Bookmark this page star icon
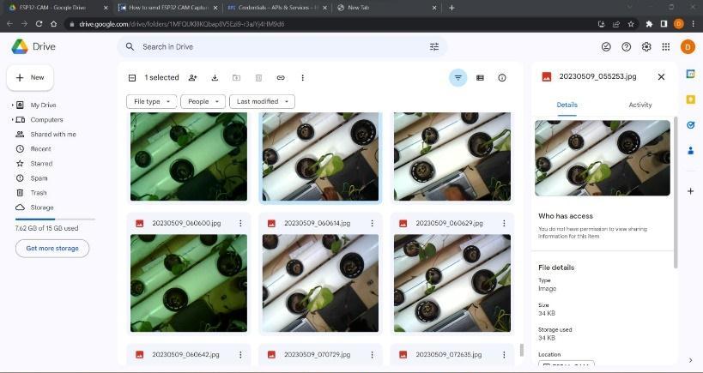The width and height of the screenshot is (703, 373). (631, 24)
